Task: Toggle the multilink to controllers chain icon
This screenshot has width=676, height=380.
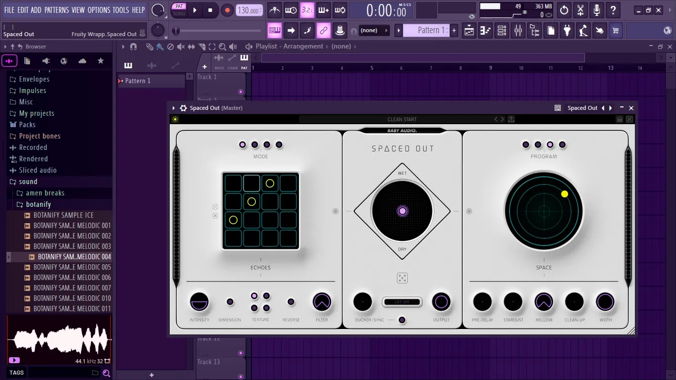Action: [x=324, y=31]
